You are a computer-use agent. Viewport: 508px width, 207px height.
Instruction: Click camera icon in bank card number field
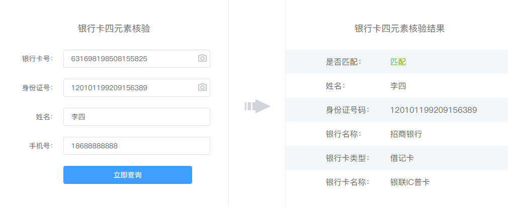202,58
